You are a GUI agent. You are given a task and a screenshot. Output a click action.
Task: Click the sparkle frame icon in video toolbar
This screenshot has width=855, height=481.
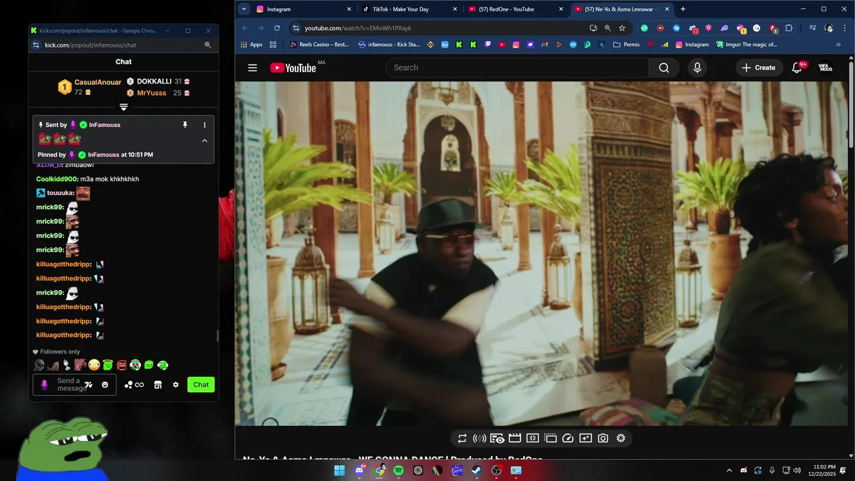(x=585, y=438)
